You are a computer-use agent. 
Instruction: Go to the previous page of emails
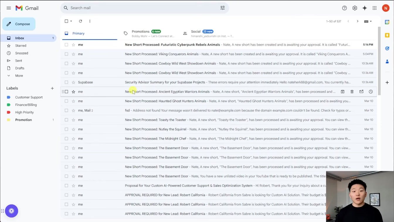[x=348, y=21]
